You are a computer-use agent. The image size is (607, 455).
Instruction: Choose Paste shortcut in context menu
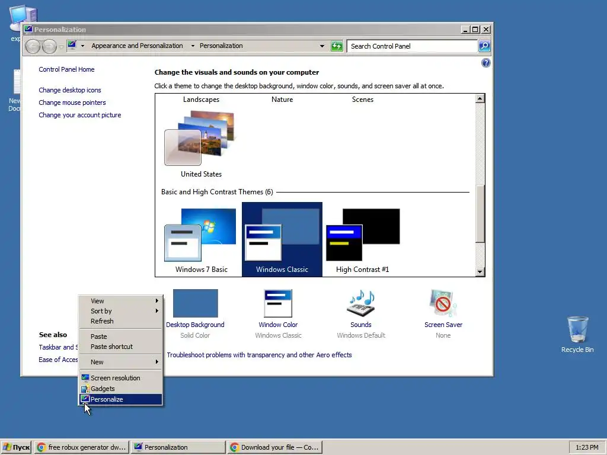(120, 347)
